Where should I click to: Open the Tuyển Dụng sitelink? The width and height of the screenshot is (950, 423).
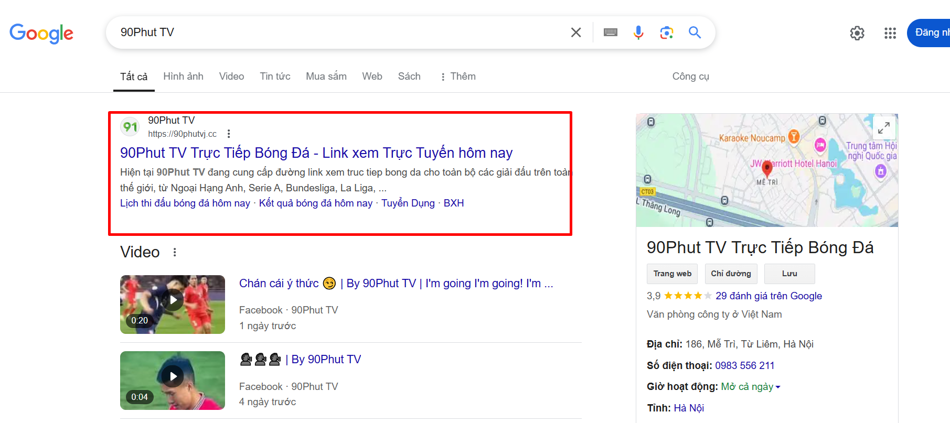coord(408,203)
